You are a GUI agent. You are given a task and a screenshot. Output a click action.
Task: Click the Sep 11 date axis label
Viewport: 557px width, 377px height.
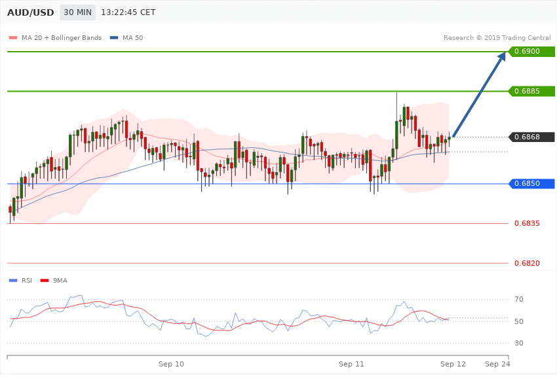pos(351,364)
